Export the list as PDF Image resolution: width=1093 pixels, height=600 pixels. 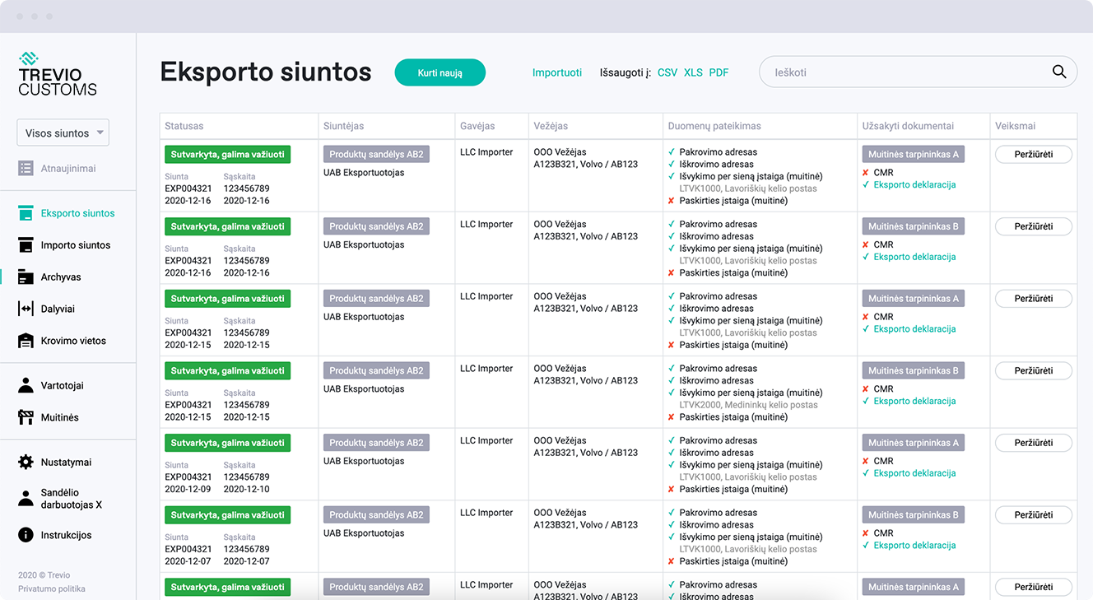click(x=719, y=72)
